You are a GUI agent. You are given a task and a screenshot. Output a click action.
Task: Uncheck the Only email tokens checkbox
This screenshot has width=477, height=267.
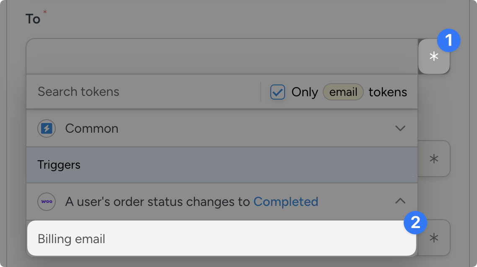click(x=277, y=92)
